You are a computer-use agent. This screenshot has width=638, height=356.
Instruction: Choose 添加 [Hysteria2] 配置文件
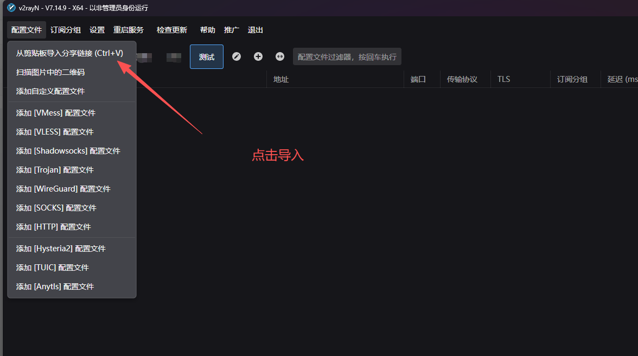click(x=61, y=249)
